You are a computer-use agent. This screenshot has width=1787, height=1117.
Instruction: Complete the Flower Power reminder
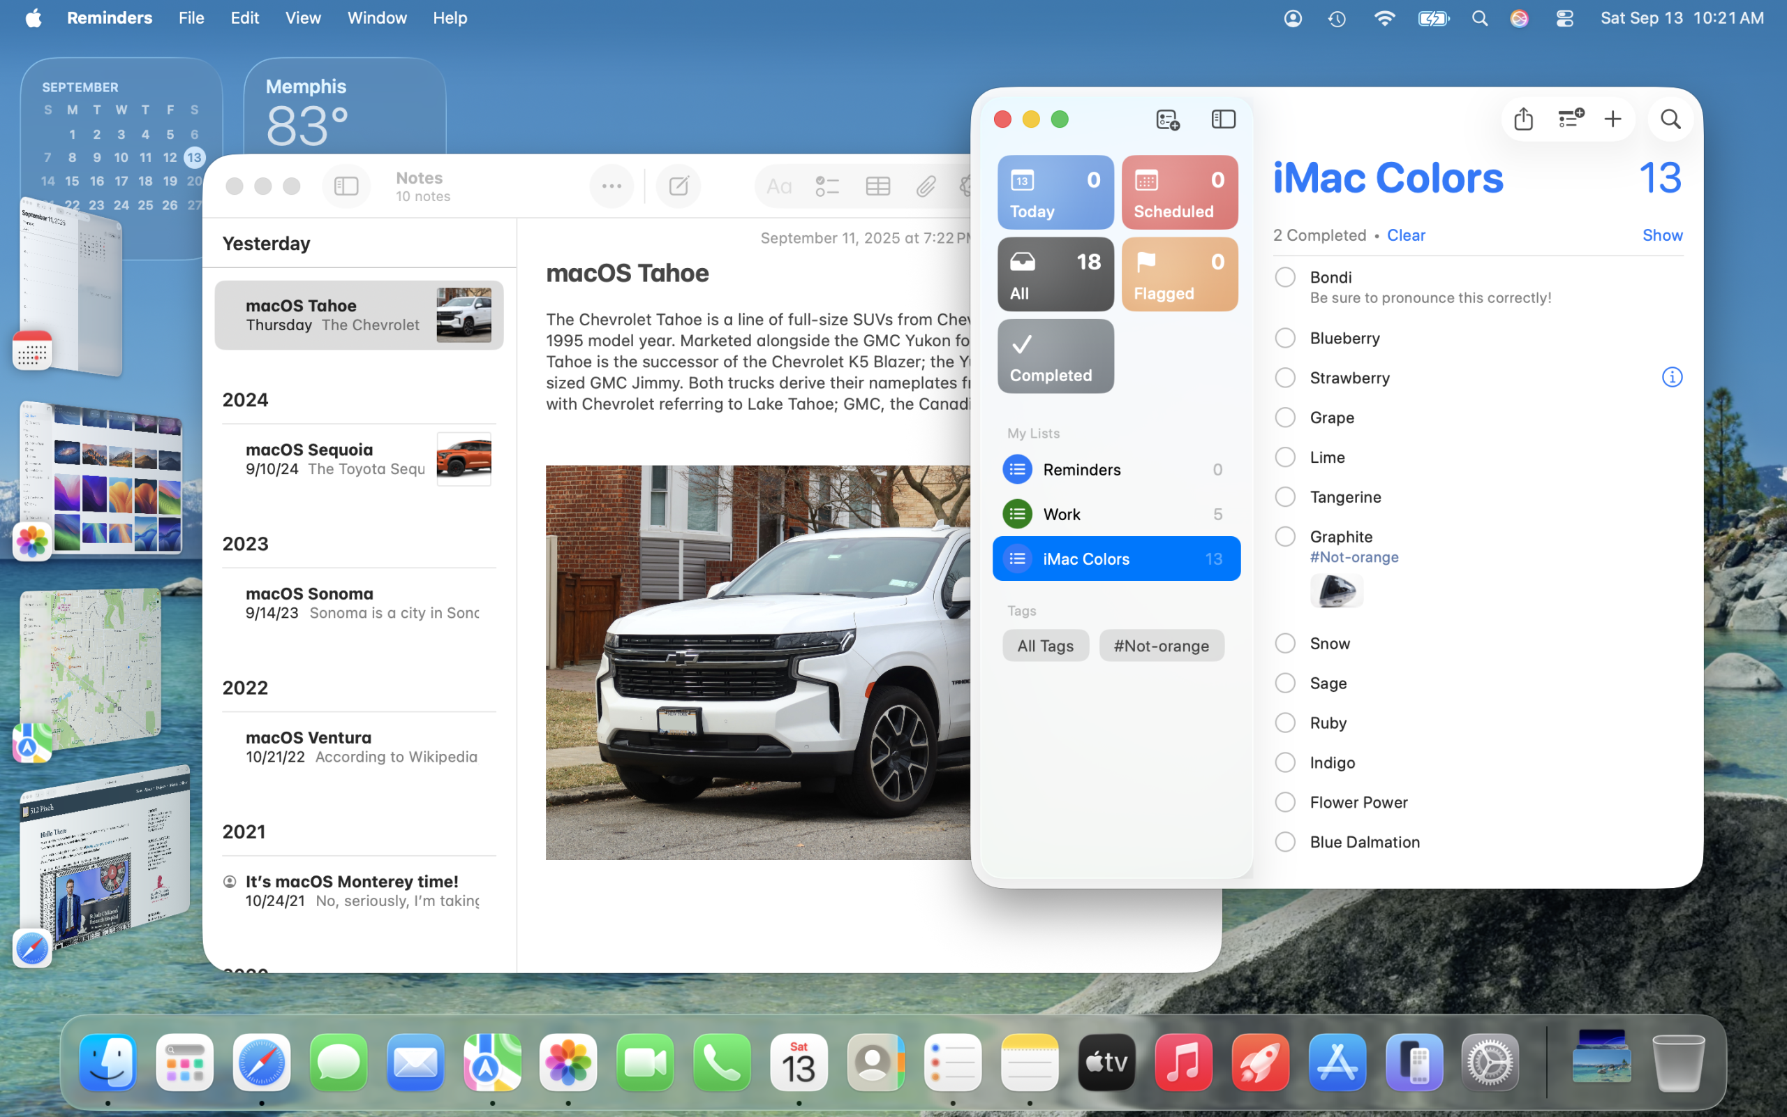(1285, 802)
